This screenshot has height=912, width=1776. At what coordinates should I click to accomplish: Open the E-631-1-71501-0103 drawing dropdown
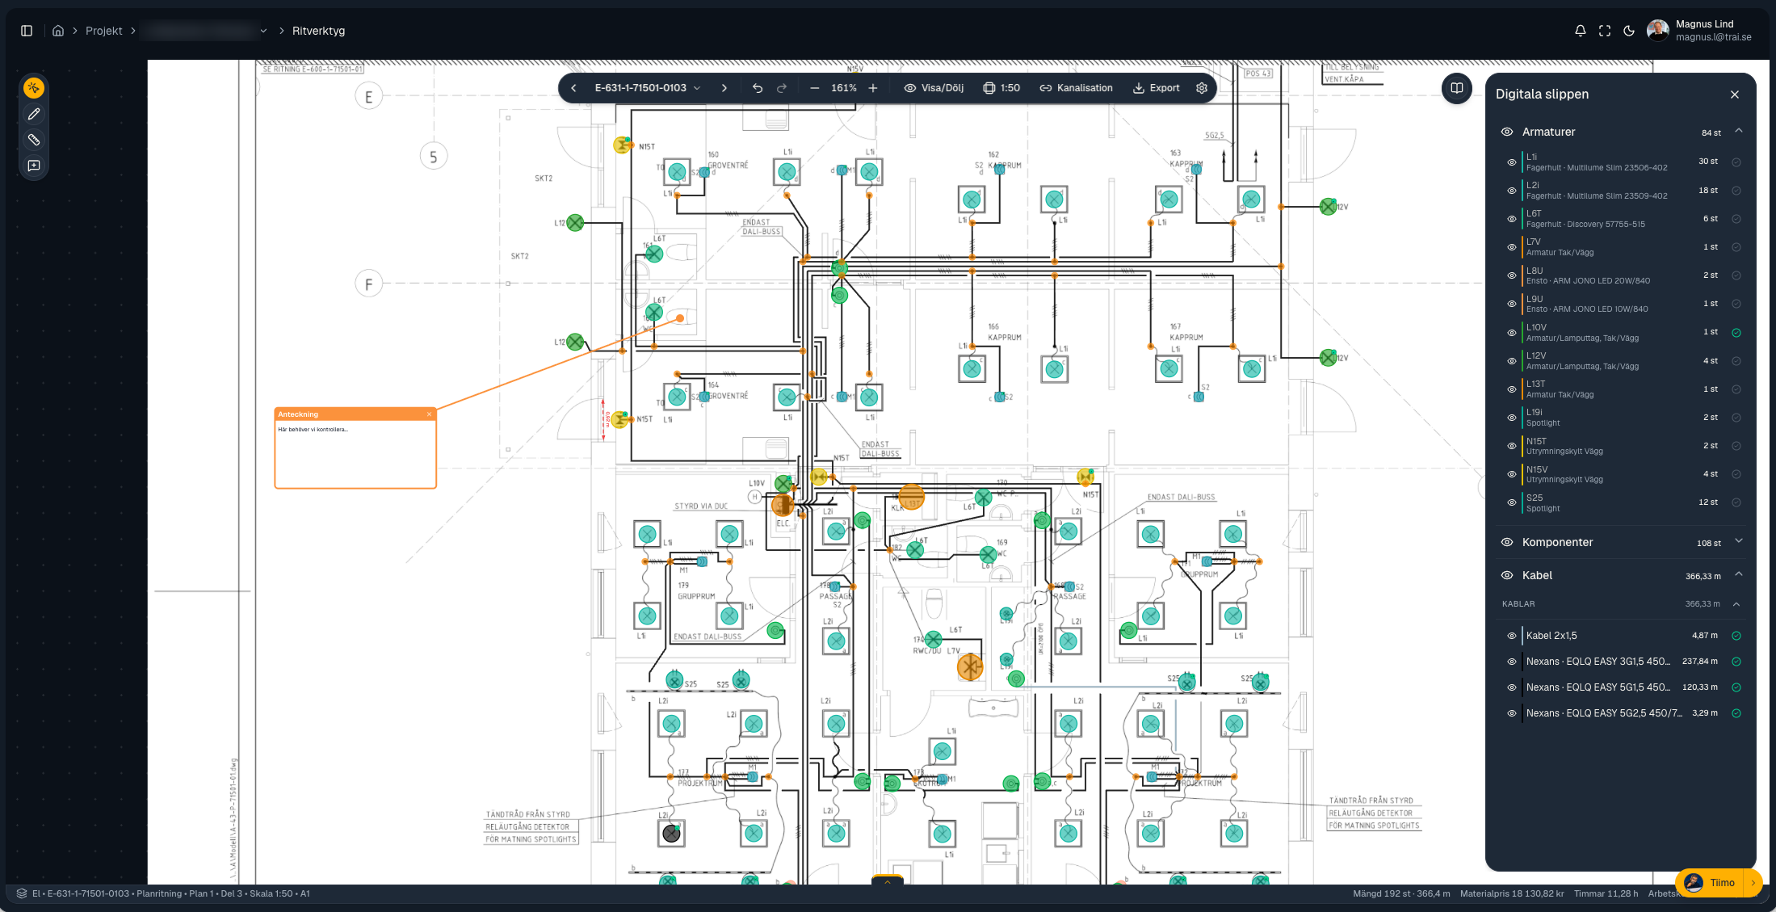(648, 88)
